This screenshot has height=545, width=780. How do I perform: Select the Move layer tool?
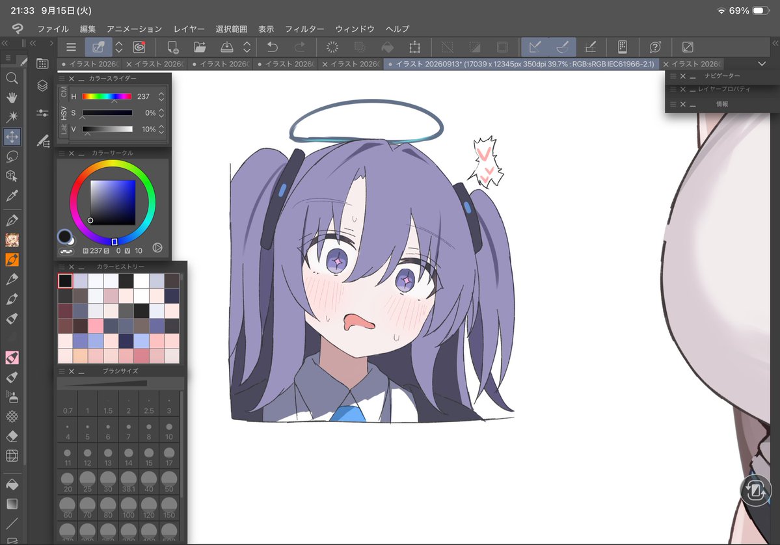point(12,137)
